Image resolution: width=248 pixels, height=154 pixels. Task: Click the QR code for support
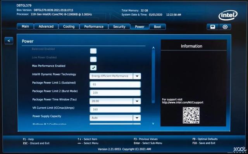191,115
